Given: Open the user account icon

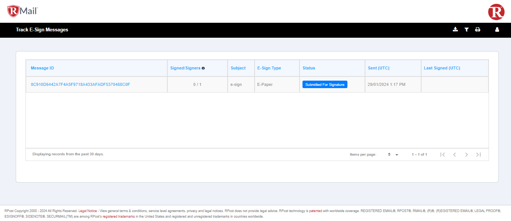Looking at the screenshot, I should [x=497, y=29].
